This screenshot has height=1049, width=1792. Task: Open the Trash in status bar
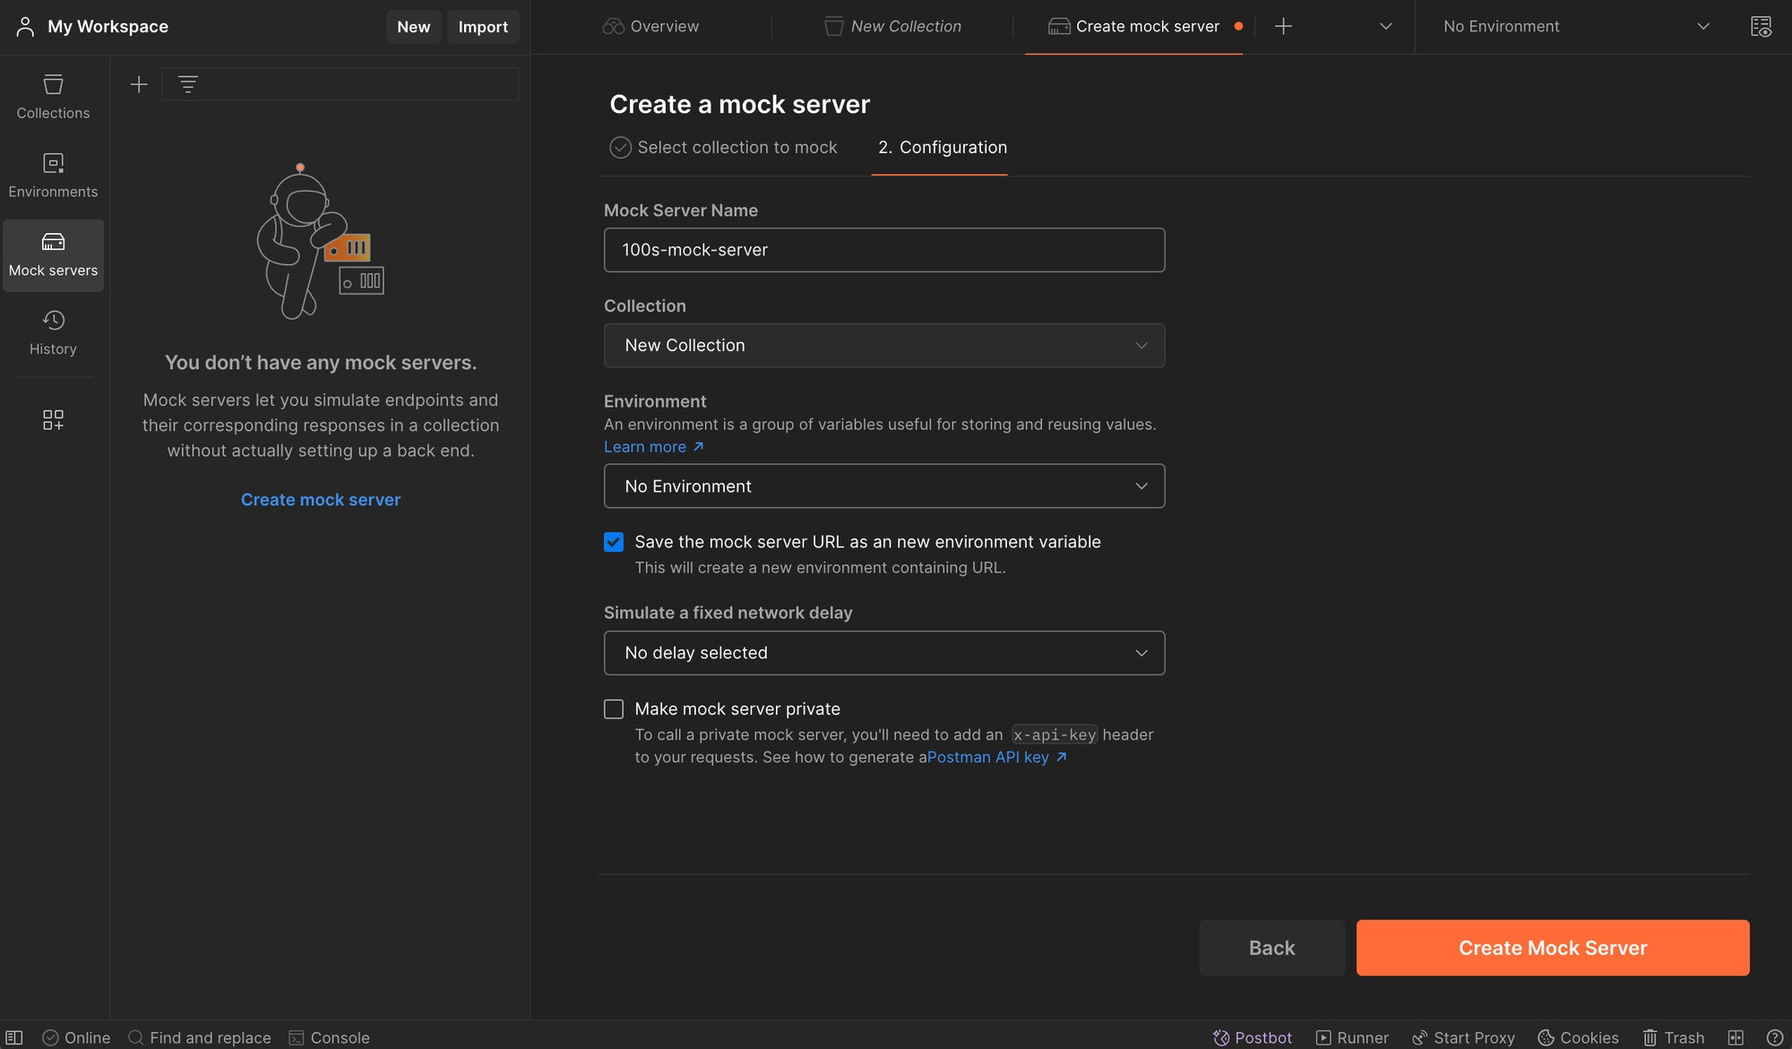tap(1673, 1037)
